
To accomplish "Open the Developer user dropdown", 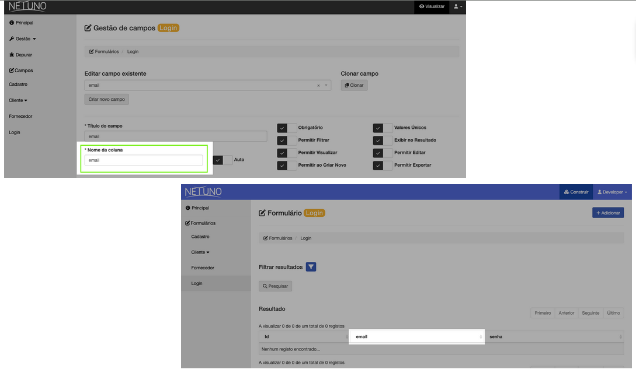I will tap(612, 192).
